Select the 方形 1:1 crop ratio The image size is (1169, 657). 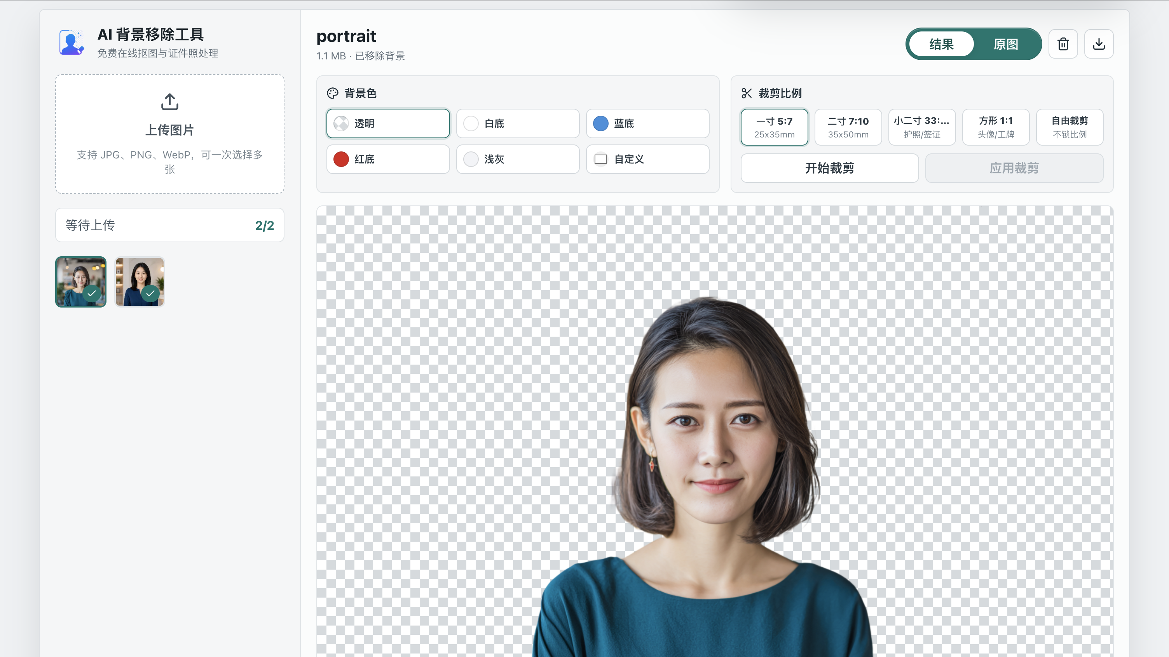point(996,127)
